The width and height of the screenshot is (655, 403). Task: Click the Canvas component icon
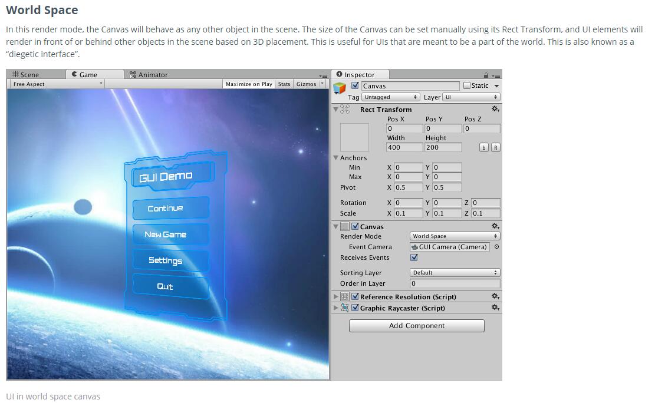345,226
